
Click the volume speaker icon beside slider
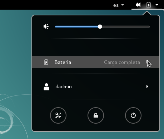(x=46, y=26)
